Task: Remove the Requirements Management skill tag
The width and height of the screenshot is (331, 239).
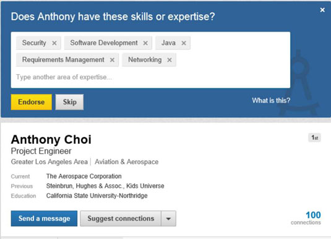Action: pos(112,60)
